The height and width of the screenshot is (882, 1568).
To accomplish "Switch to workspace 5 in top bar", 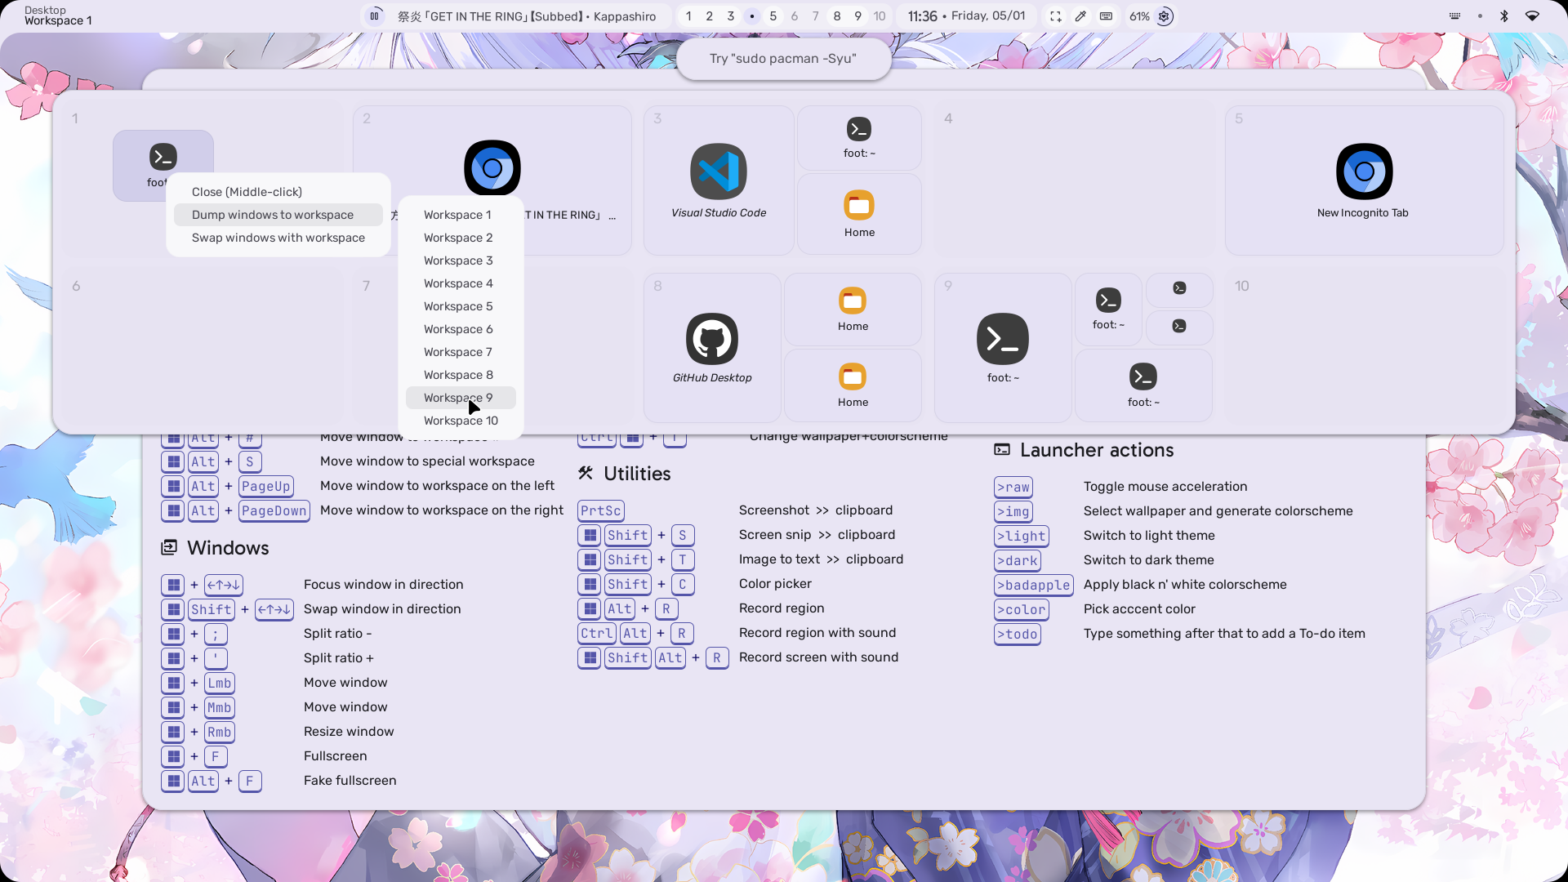I will tap(773, 16).
